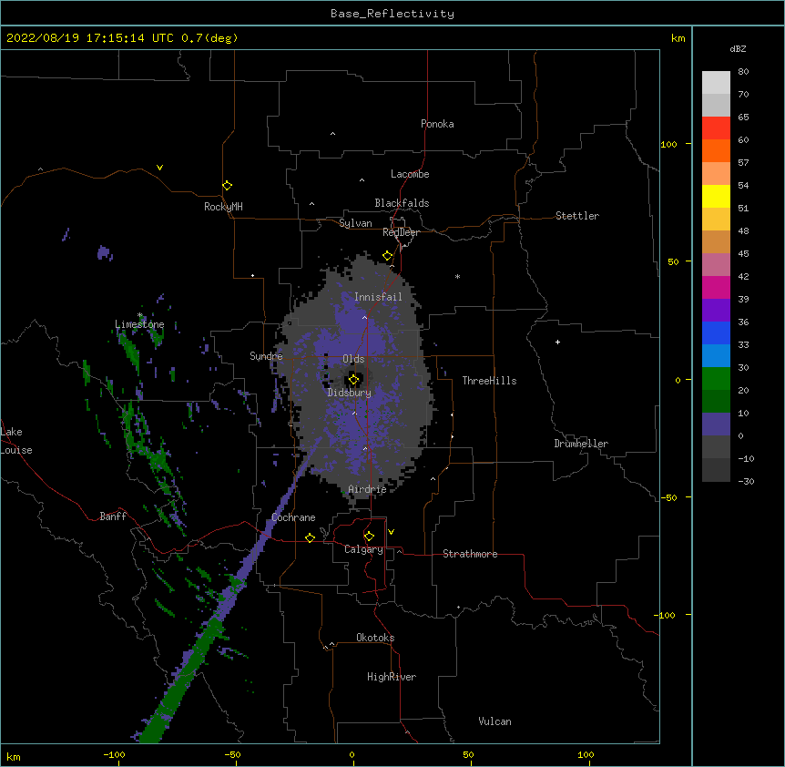The width and height of the screenshot is (785, 767).
Task: Click the white asterisk marker east of Innisfail
Action: [x=457, y=276]
